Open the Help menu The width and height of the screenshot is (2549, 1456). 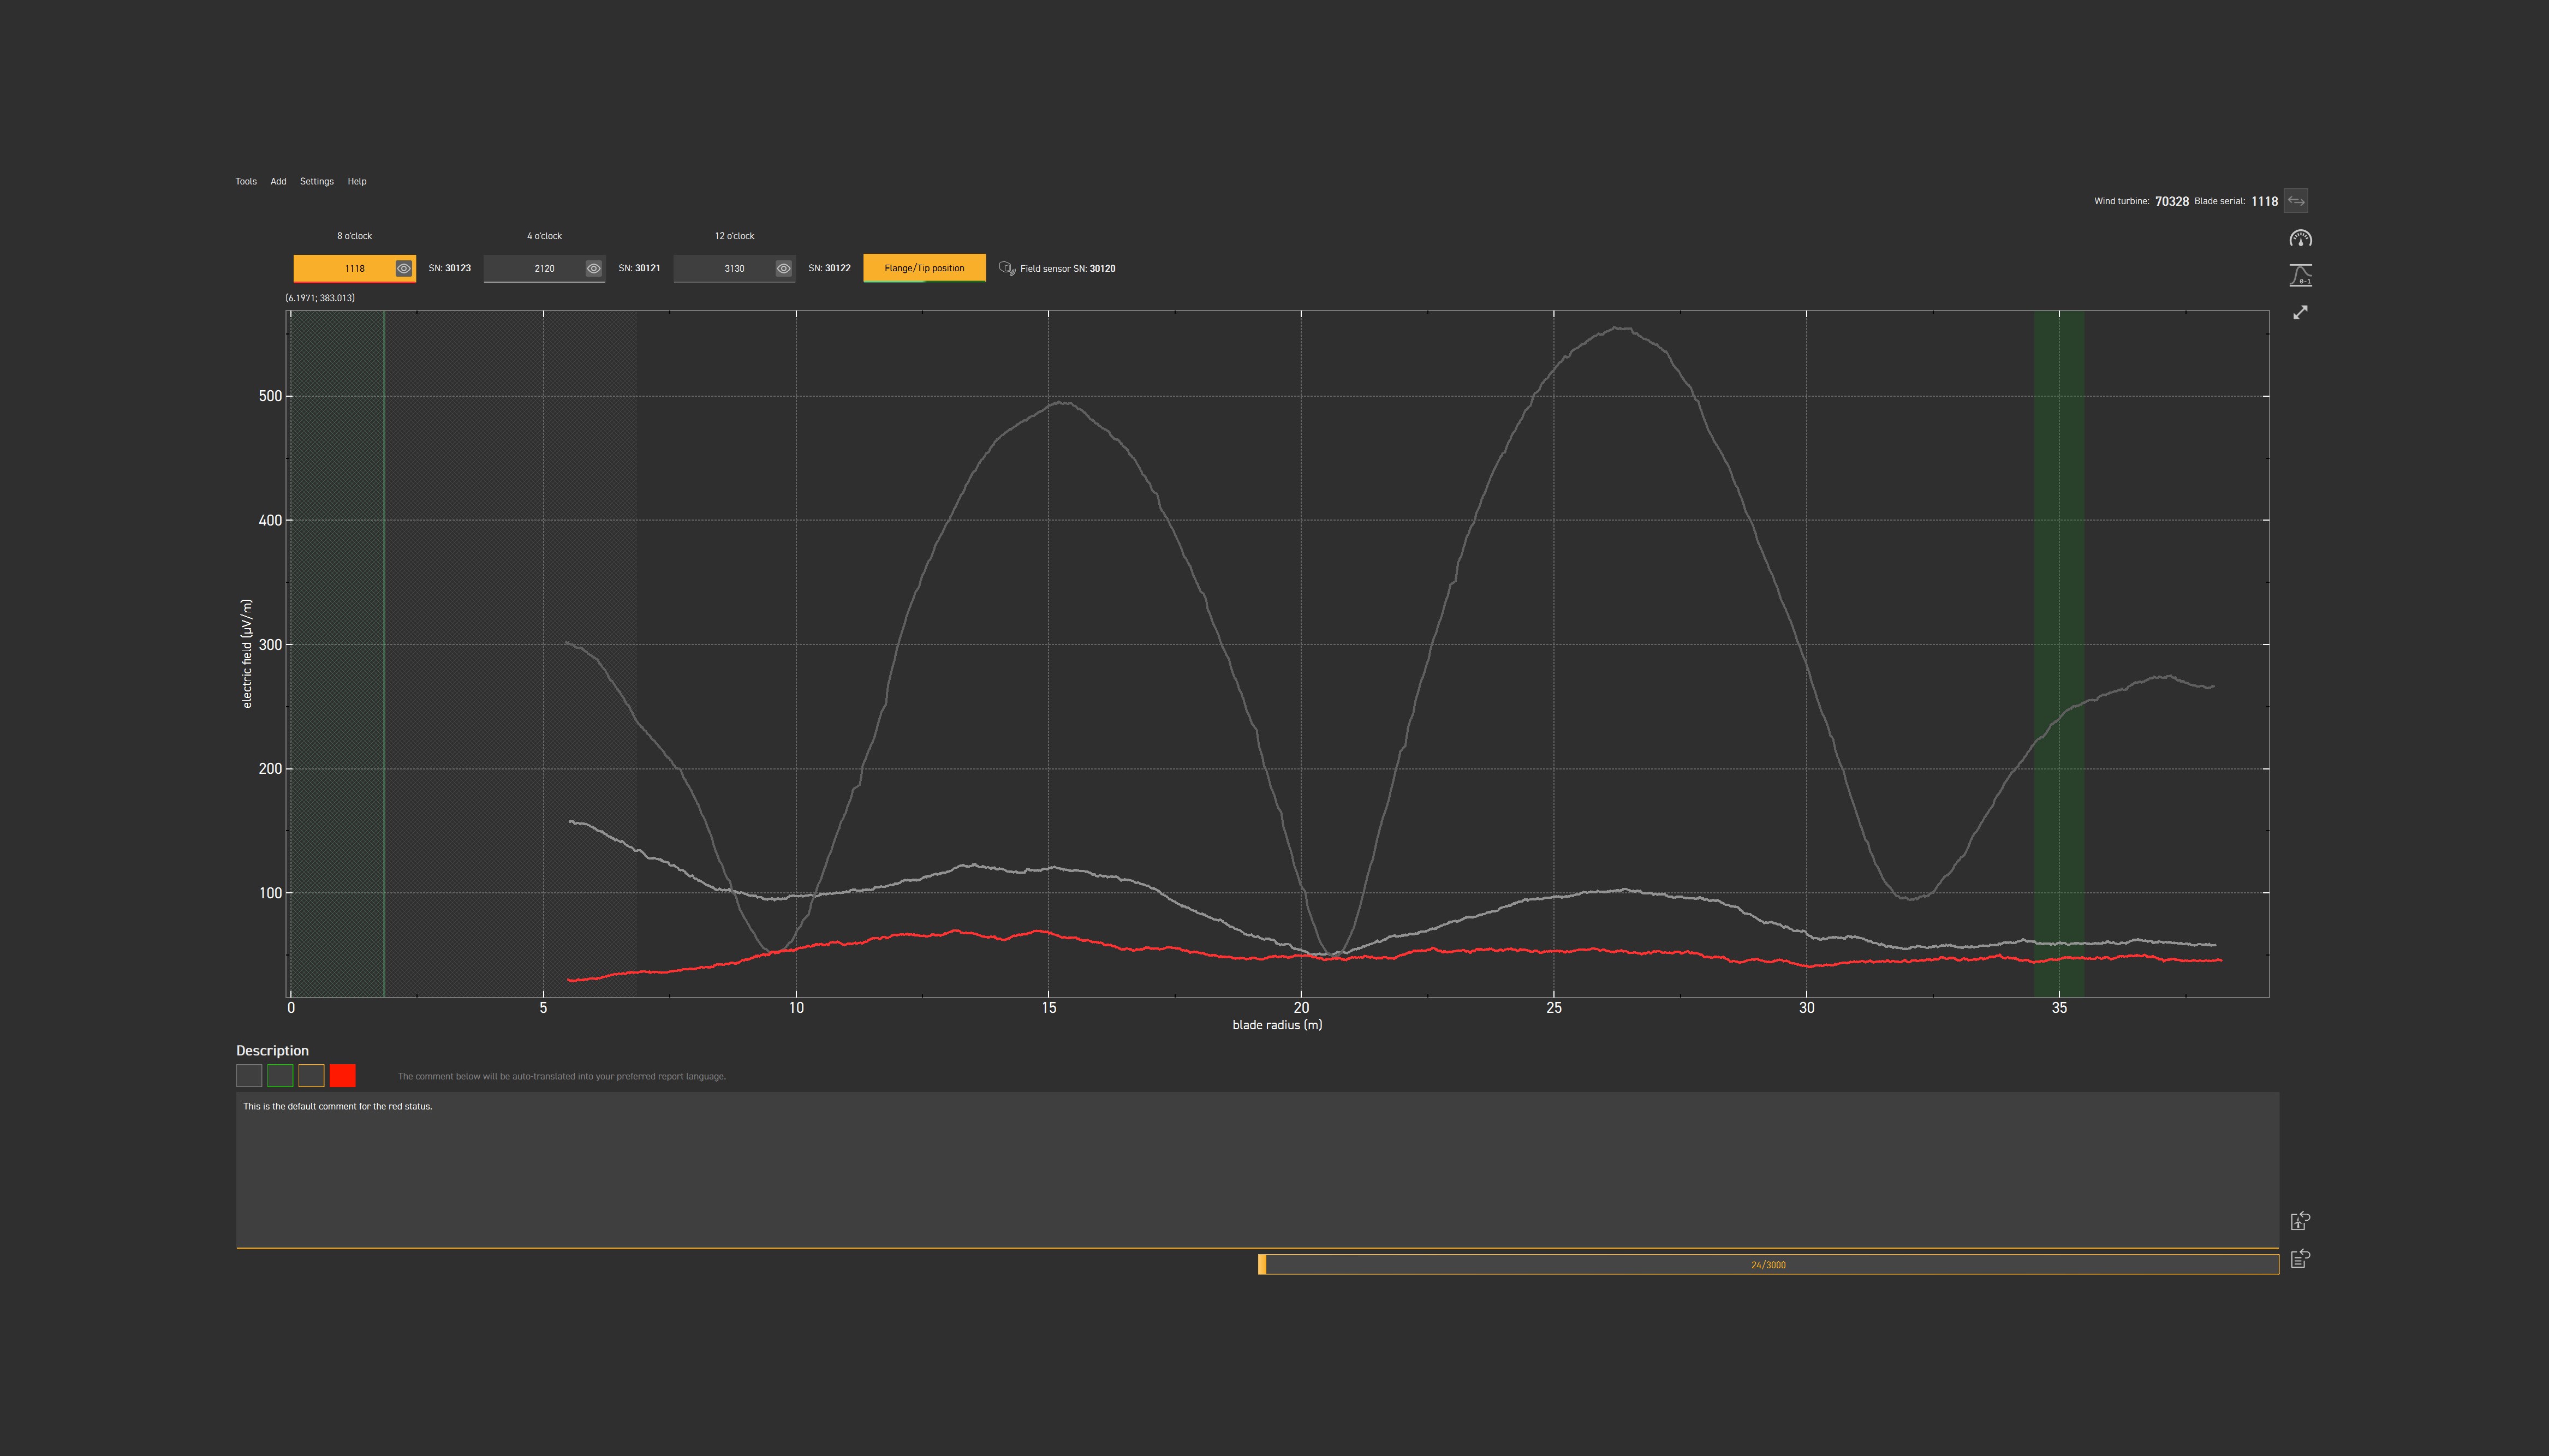point(357,181)
